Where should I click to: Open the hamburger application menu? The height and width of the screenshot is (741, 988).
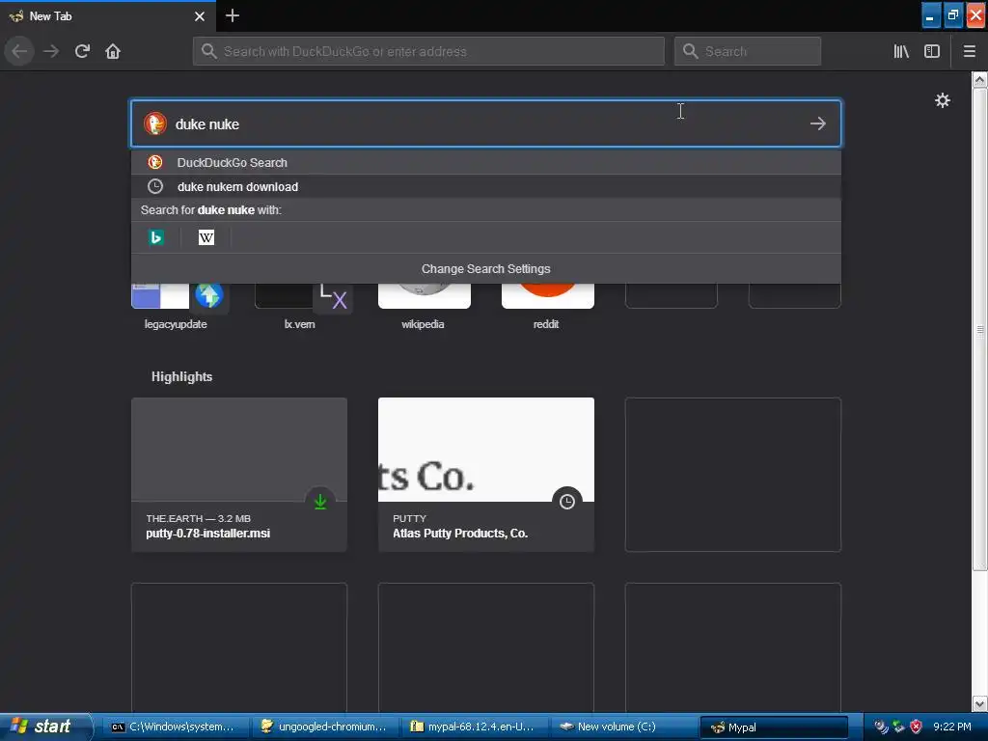970,51
